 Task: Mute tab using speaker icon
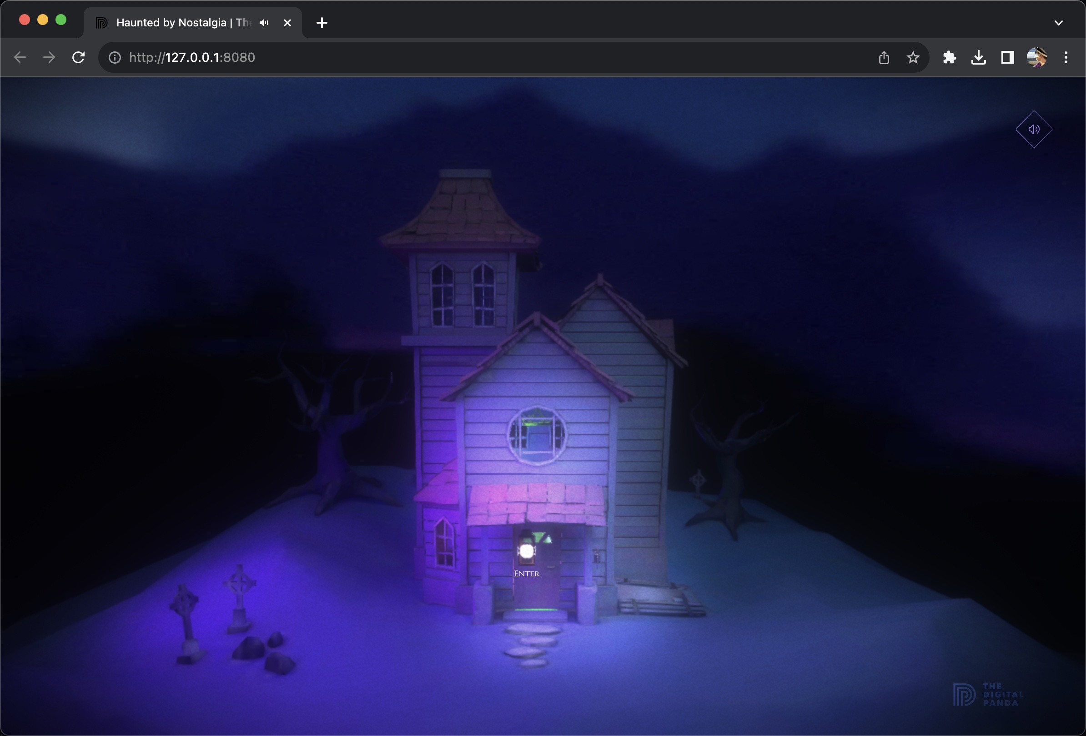(x=264, y=23)
